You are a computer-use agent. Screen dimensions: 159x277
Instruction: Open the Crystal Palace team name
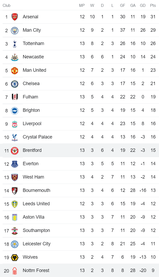click(x=37, y=137)
